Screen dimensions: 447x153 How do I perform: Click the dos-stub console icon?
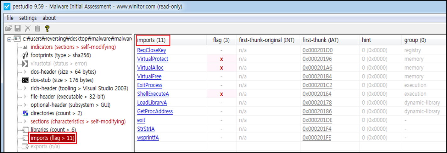tap(25, 80)
